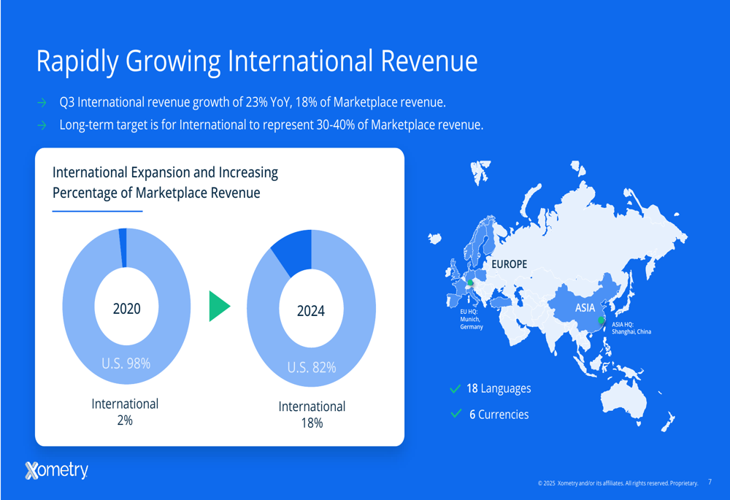Click the U.S. 82% label
The image size is (730, 500).
pos(312,368)
